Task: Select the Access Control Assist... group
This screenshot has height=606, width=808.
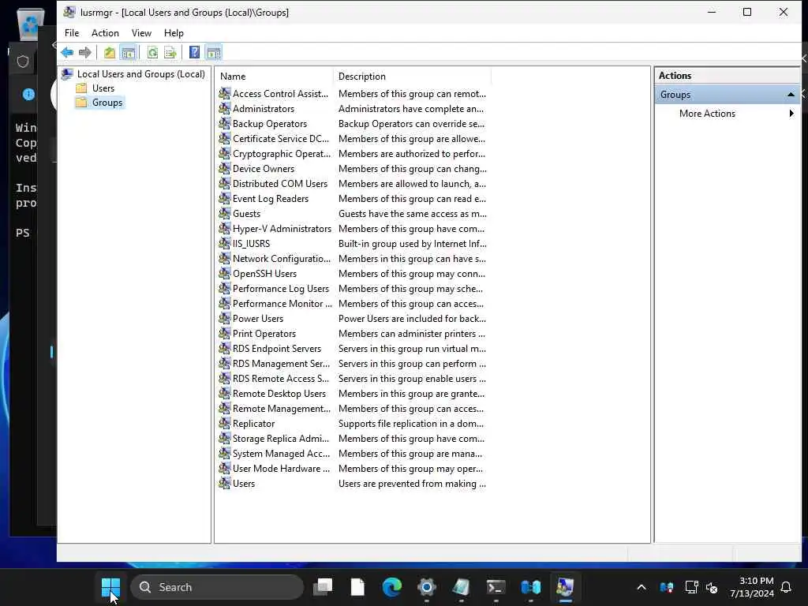Action: tap(280, 94)
